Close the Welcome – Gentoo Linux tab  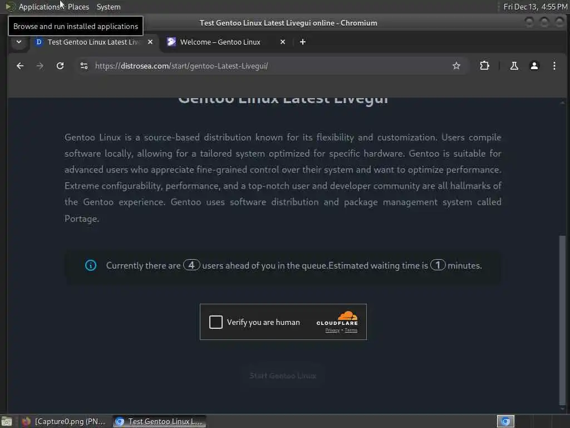point(282,42)
